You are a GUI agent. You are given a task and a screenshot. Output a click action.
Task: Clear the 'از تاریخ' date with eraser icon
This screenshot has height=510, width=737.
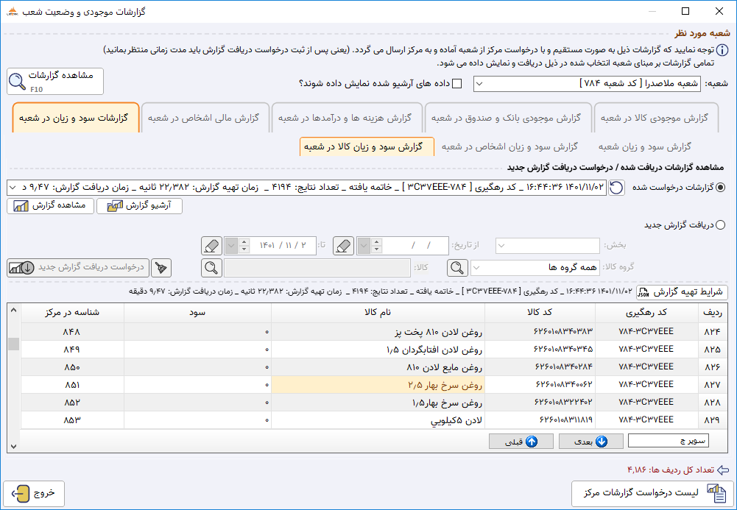point(344,246)
